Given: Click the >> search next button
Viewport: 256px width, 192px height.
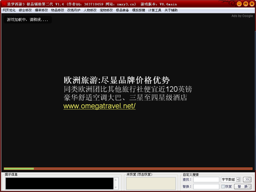Looking at the screenshot, I should click(x=247, y=180).
